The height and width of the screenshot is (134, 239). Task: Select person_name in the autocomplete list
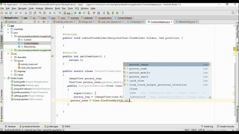click(x=166, y=68)
